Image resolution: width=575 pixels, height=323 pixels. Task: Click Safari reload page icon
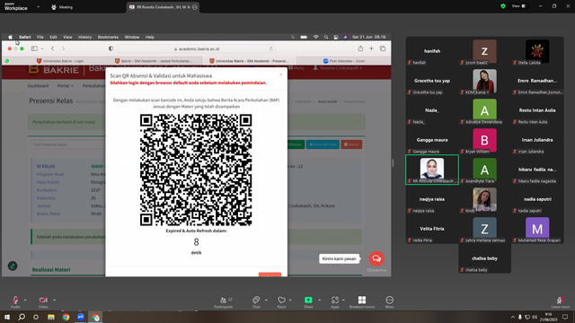click(x=271, y=48)
